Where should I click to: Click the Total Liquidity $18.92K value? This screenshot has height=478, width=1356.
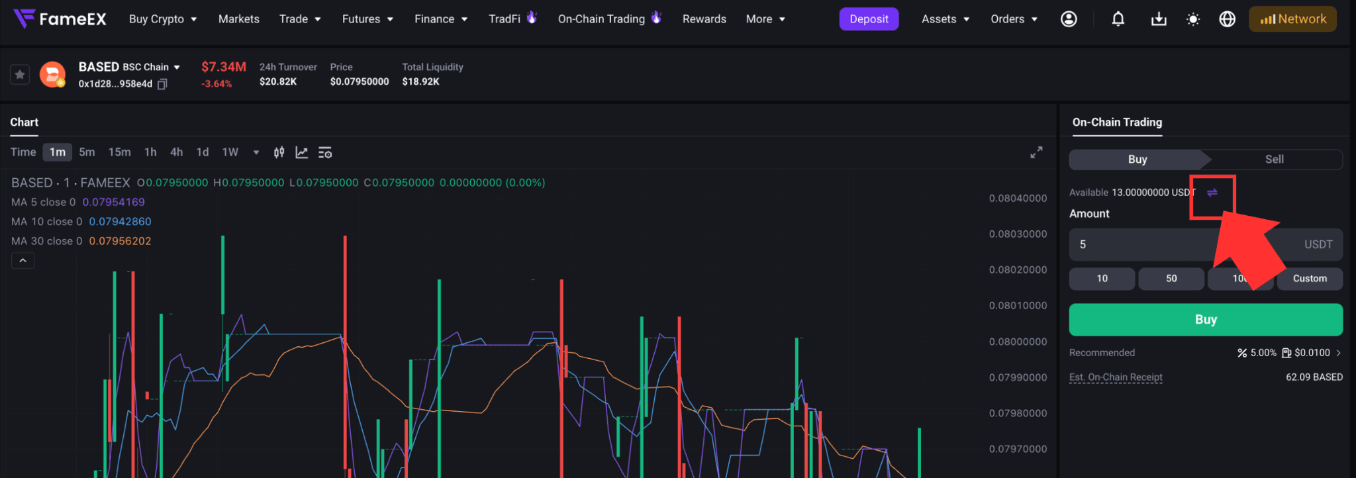tap(421, 82)
